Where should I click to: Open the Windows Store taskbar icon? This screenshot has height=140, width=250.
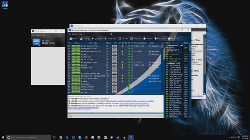coord(105,137)
